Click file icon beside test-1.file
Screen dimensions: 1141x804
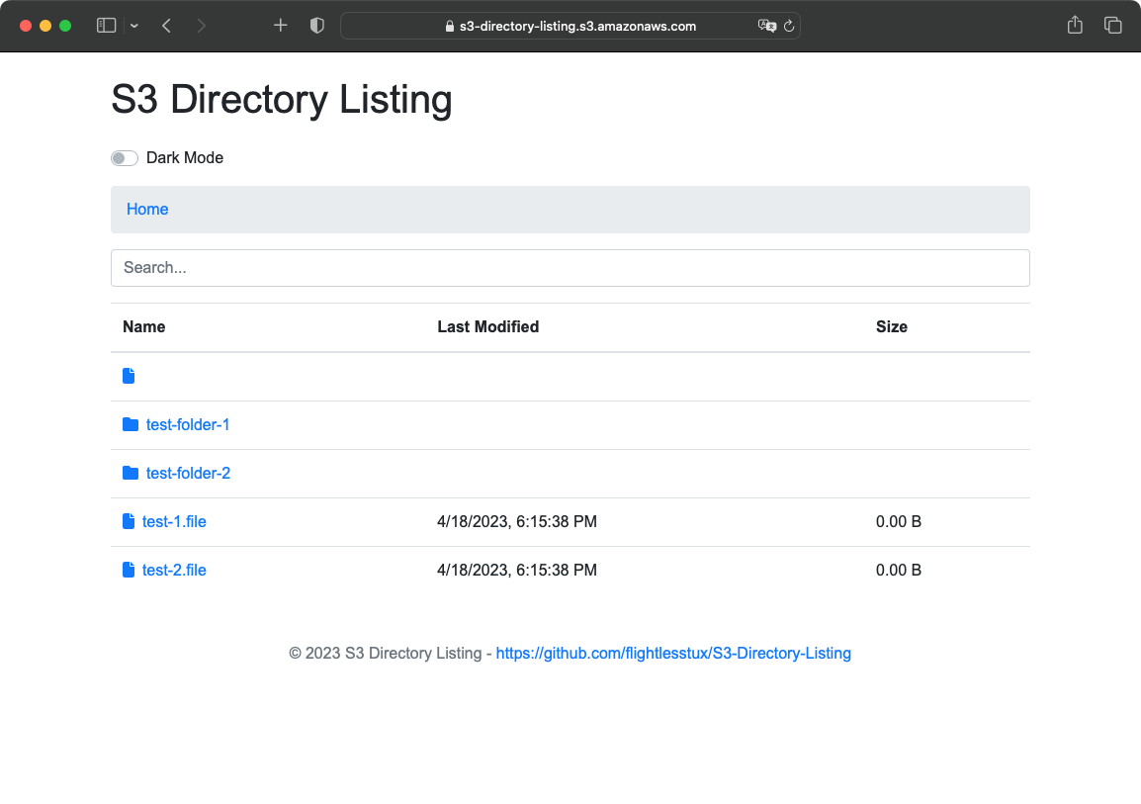click(x=129, y=521)
